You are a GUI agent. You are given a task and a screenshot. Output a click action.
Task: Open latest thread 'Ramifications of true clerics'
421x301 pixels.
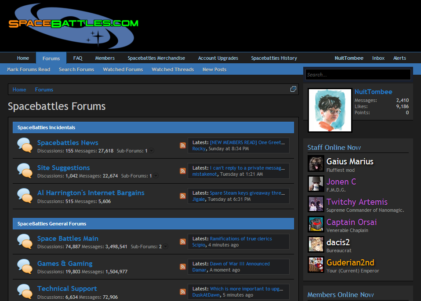241,239
